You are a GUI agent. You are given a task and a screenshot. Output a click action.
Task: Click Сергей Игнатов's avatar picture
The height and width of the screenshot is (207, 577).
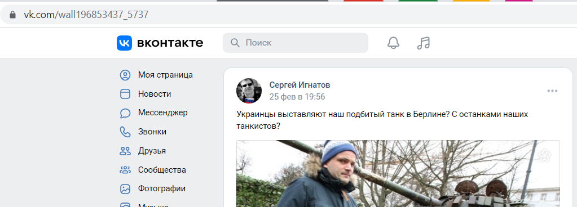click(x=249, y=91)
